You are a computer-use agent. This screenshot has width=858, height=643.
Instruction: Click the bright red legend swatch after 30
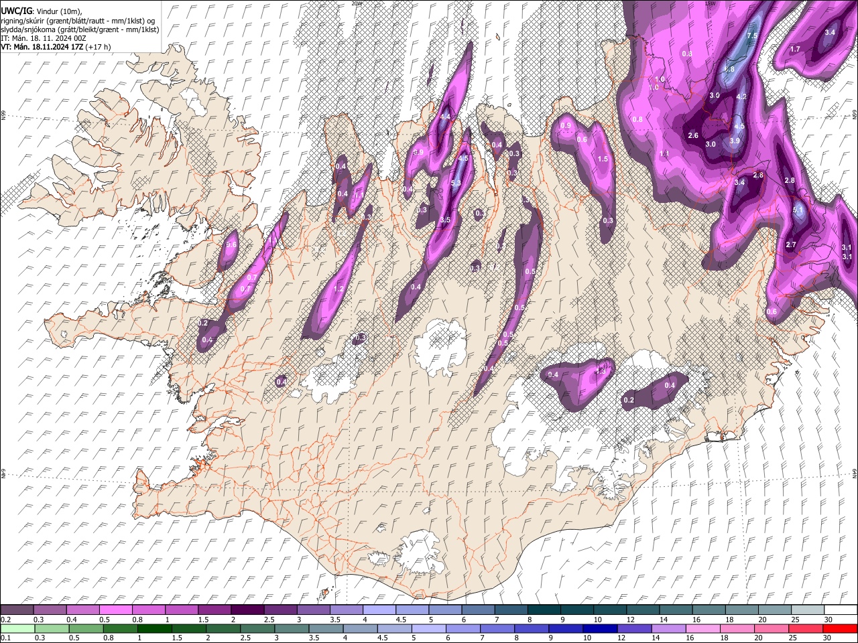840,628
